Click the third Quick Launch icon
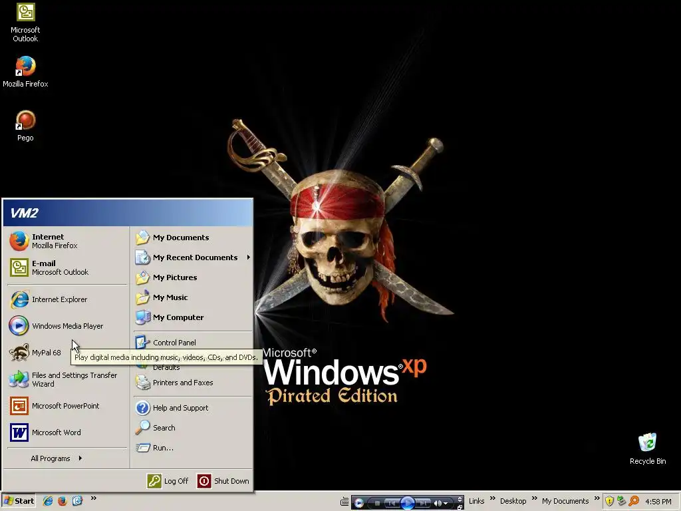The image size is (681, 511). 77,501
